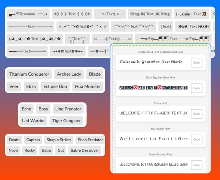Viewport: 220px width, 180px height.
Task: Choose the Blade name chip
Action: click(x=95, y=74)
